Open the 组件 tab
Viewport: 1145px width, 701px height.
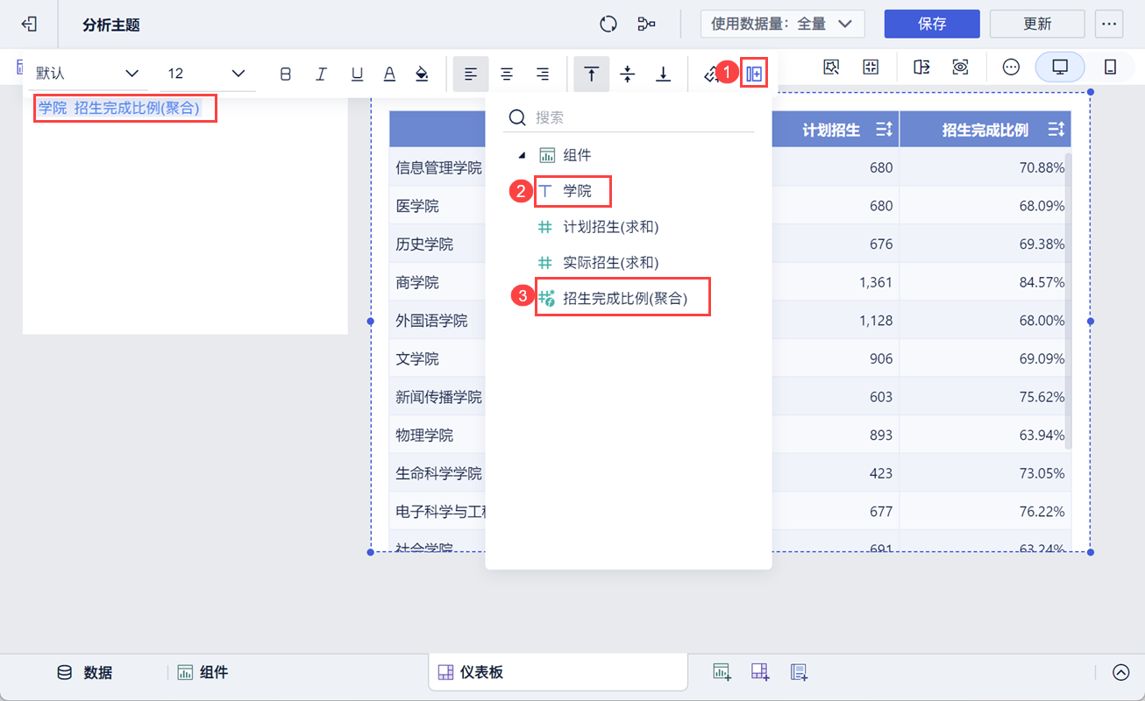(203, 673)
